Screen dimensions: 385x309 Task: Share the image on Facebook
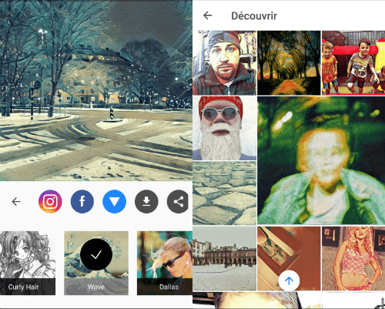[x=82, y=202]
